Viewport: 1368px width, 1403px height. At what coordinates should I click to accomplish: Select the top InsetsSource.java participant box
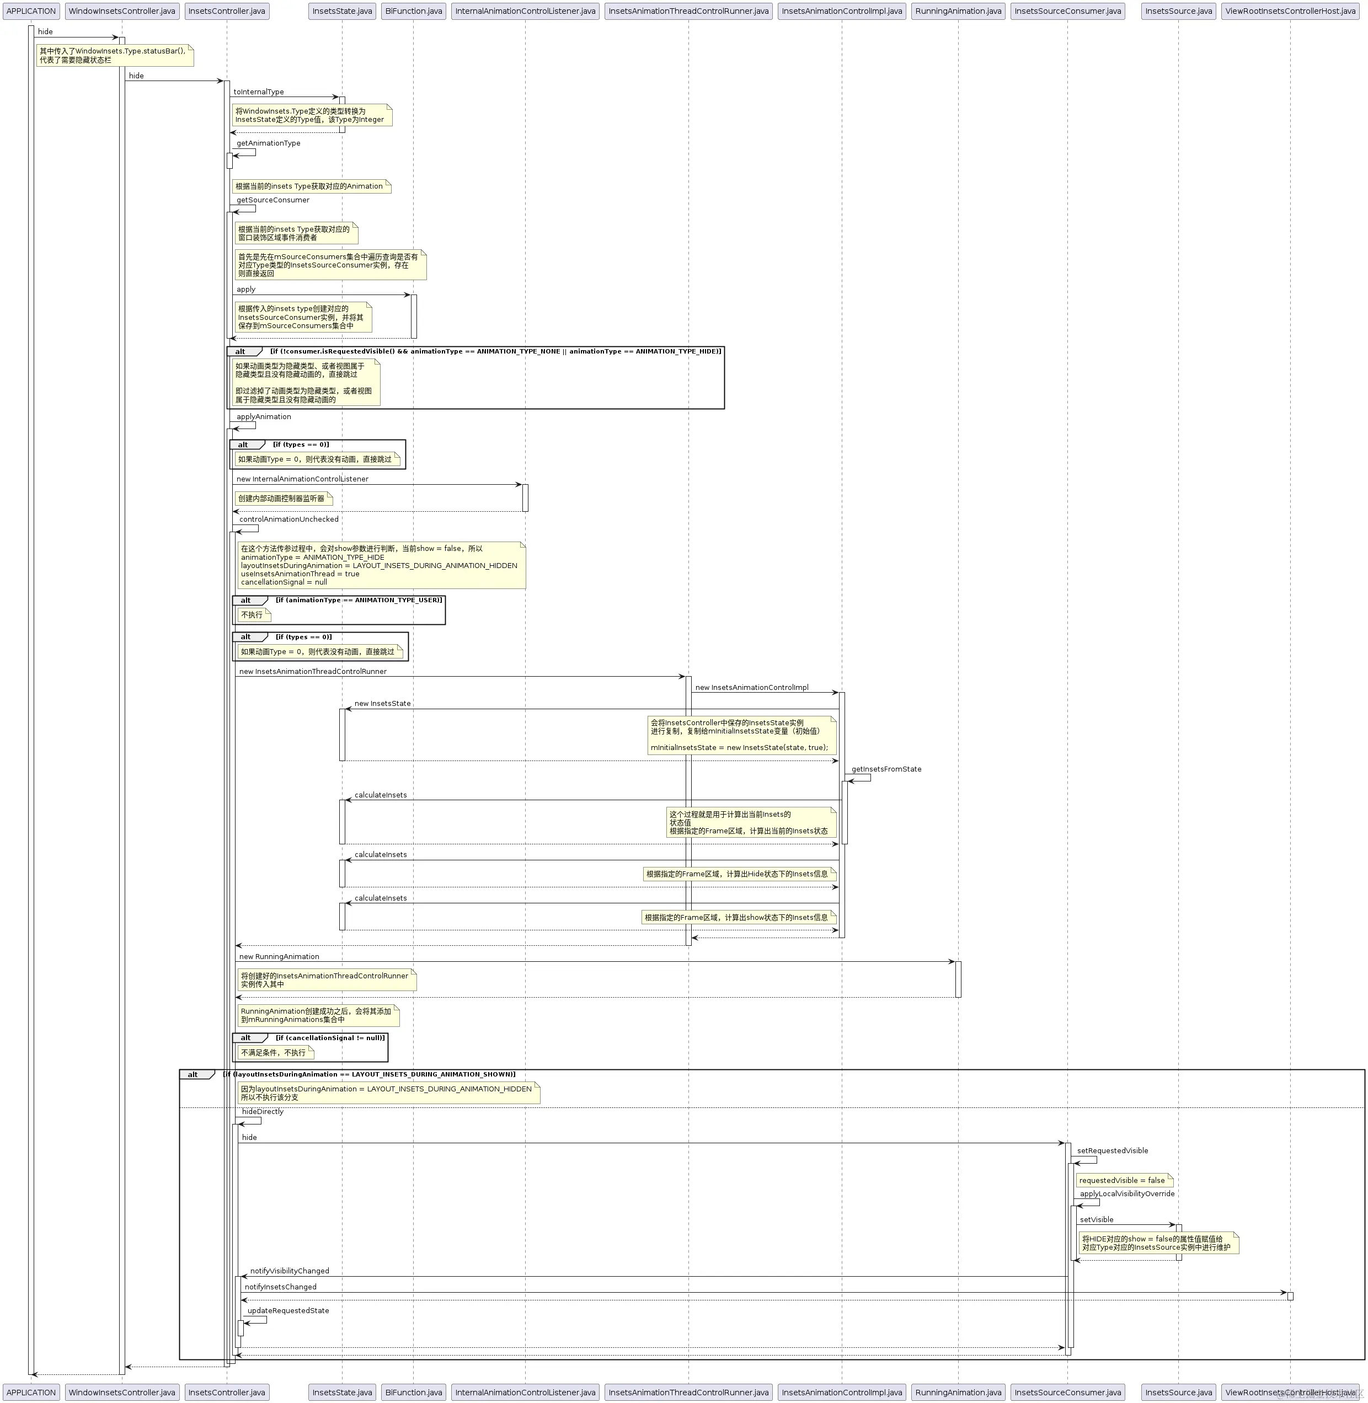(x=1178, y=11)
